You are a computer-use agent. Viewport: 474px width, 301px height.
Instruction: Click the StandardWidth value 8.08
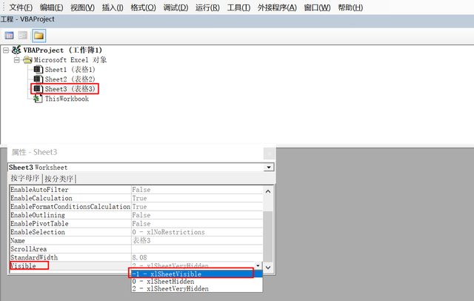click(139, 257)
